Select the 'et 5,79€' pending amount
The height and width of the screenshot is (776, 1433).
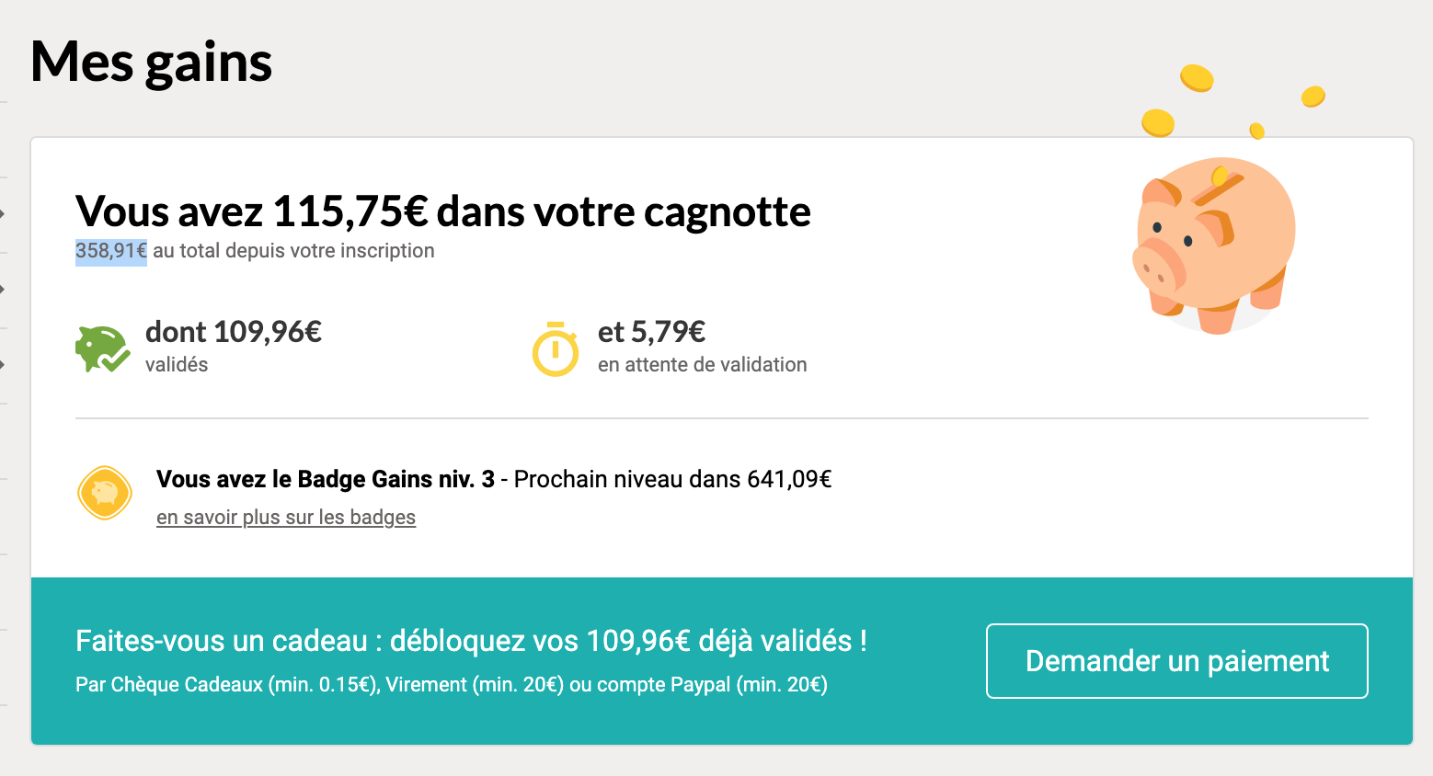(x=651, y=332)
